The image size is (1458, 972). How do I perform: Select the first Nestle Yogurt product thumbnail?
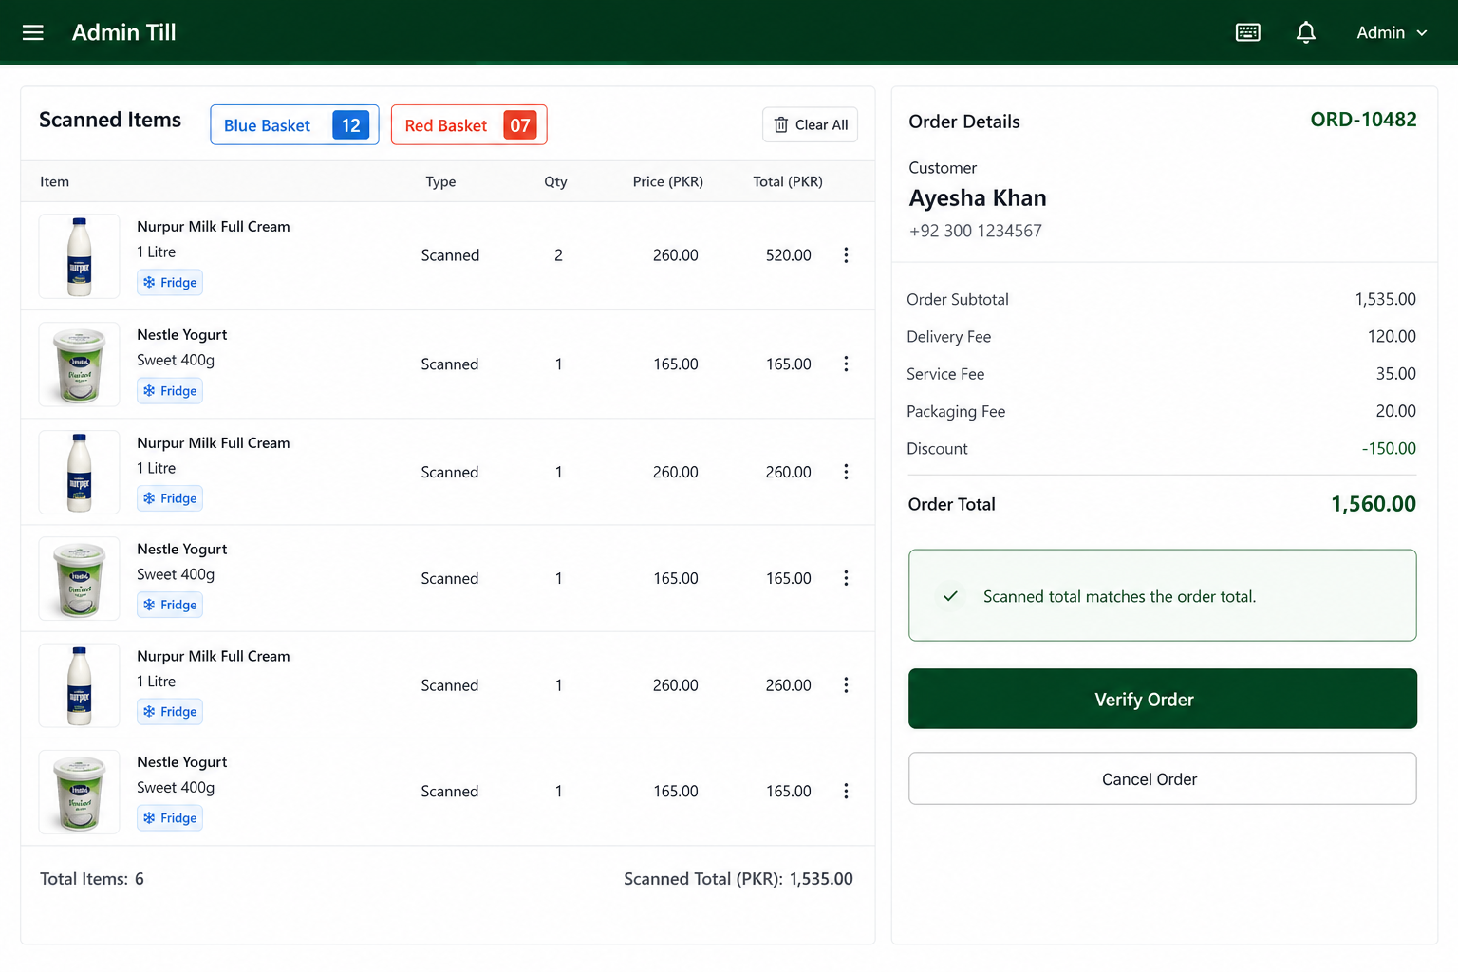80,364
